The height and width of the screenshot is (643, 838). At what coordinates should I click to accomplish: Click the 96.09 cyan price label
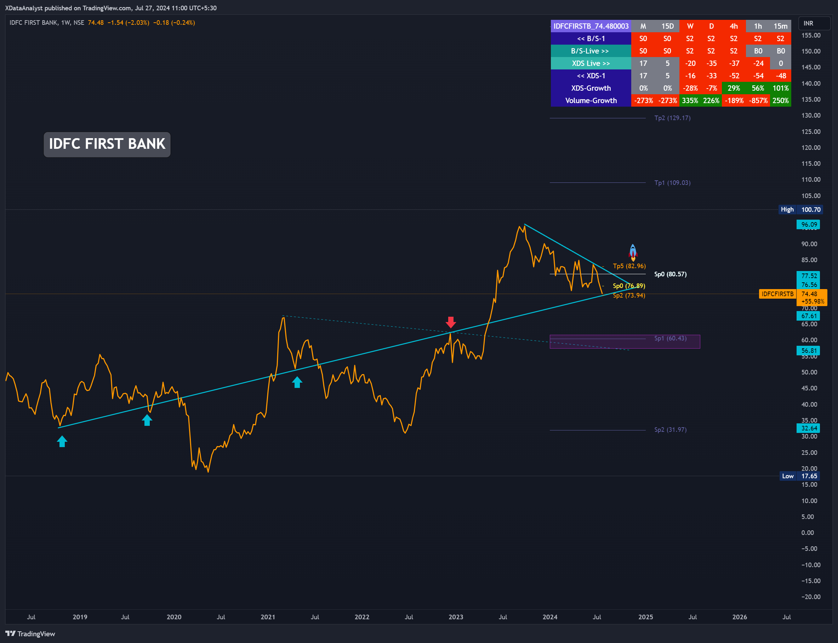[808, 225]
